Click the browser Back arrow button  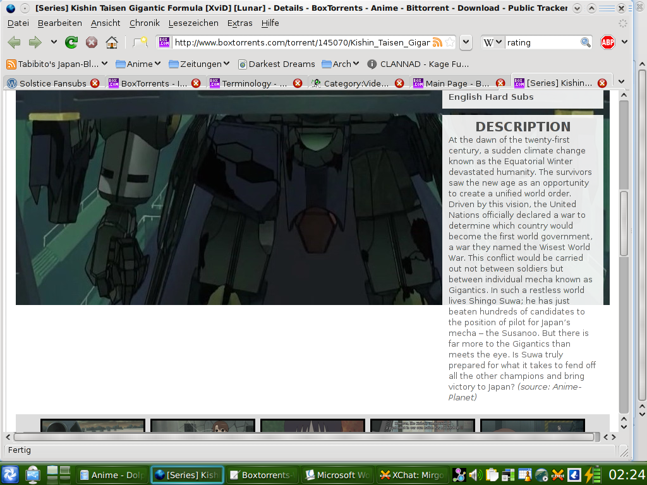click(x=14, y=42)
